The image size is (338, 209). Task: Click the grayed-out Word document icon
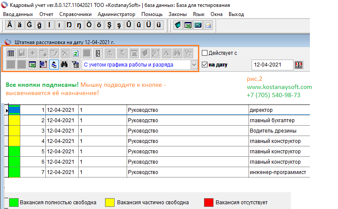pyautogui.click(x=156, y=53)
